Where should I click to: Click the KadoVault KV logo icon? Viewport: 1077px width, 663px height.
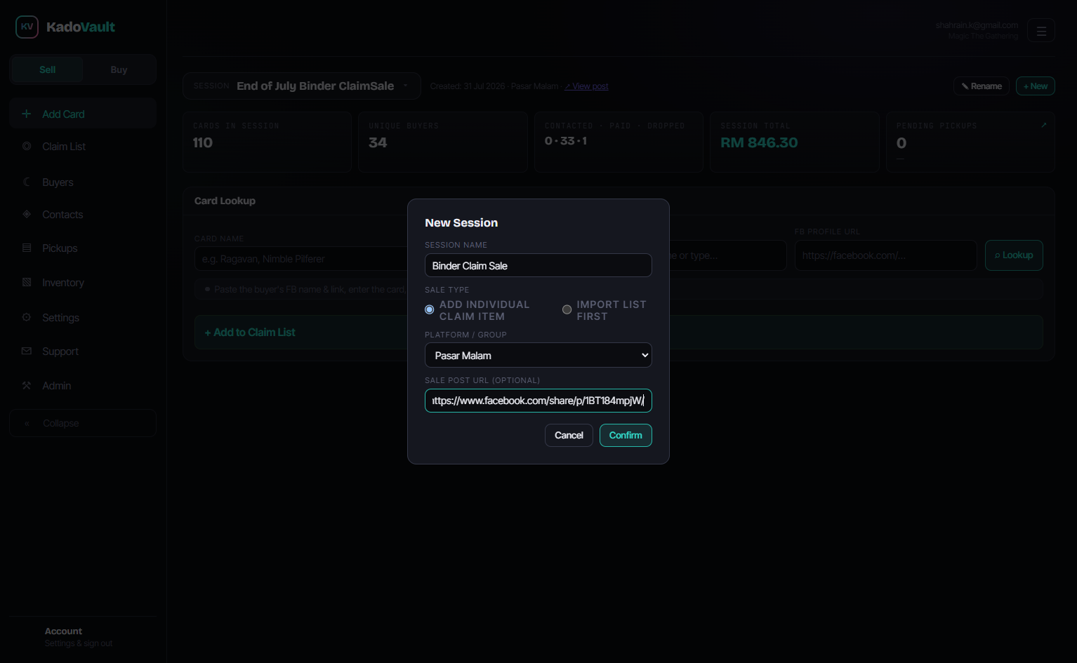tap(27, 27)
